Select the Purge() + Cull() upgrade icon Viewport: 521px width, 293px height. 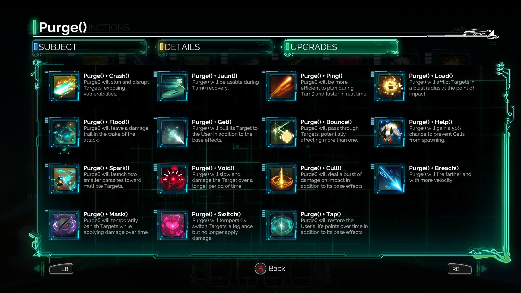click(281, 179)
